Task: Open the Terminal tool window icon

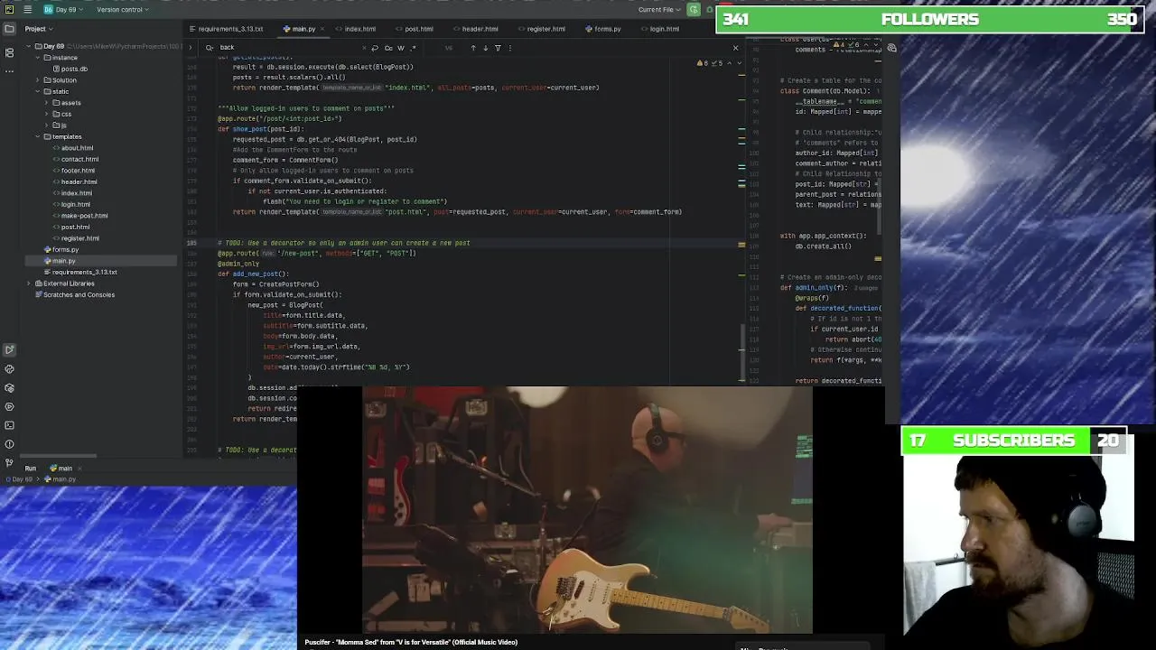Action: click(x=9, y=425)
